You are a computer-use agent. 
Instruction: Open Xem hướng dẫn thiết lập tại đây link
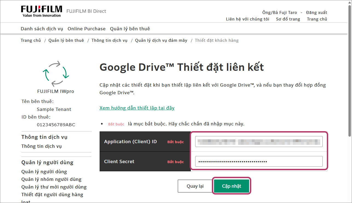pyautogui.click(x=137, y=108)
